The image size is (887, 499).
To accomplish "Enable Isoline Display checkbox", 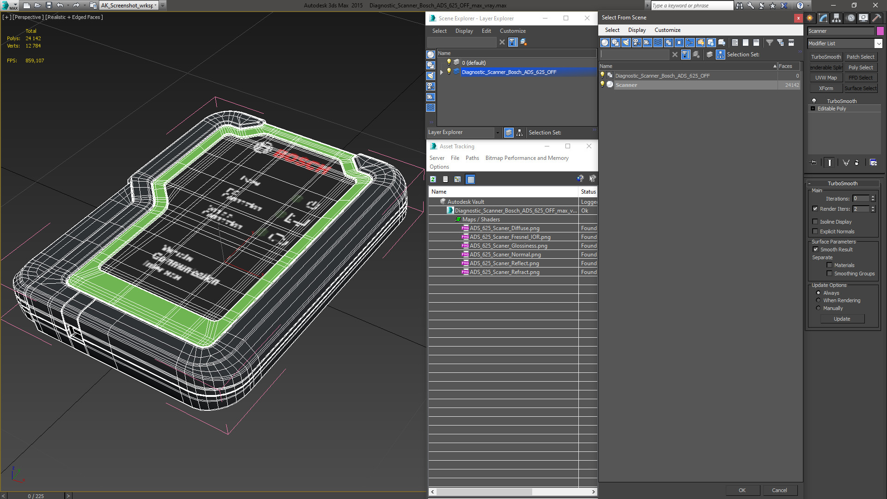I will coord(815,222).
